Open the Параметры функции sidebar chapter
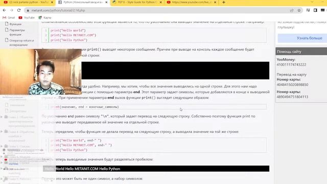327x184 pixels. point(17,32)
